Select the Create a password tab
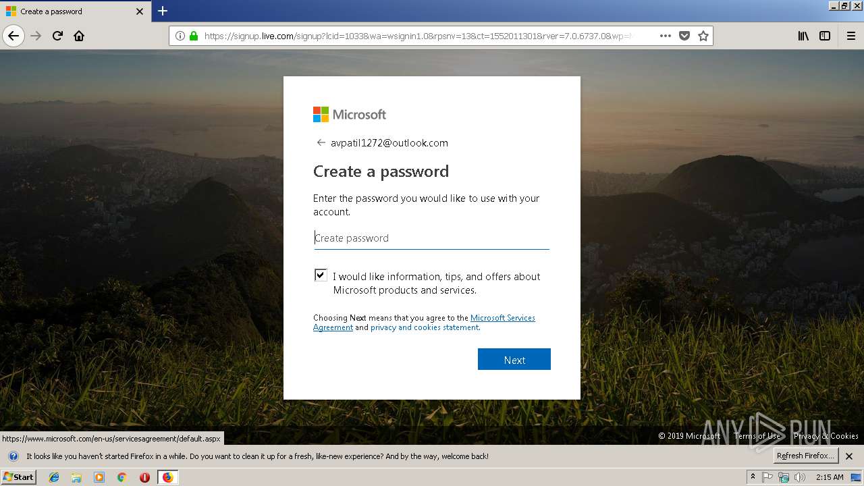Image resolution: width=864 pixels, height=486 pixels. click(x=76, y=11)
